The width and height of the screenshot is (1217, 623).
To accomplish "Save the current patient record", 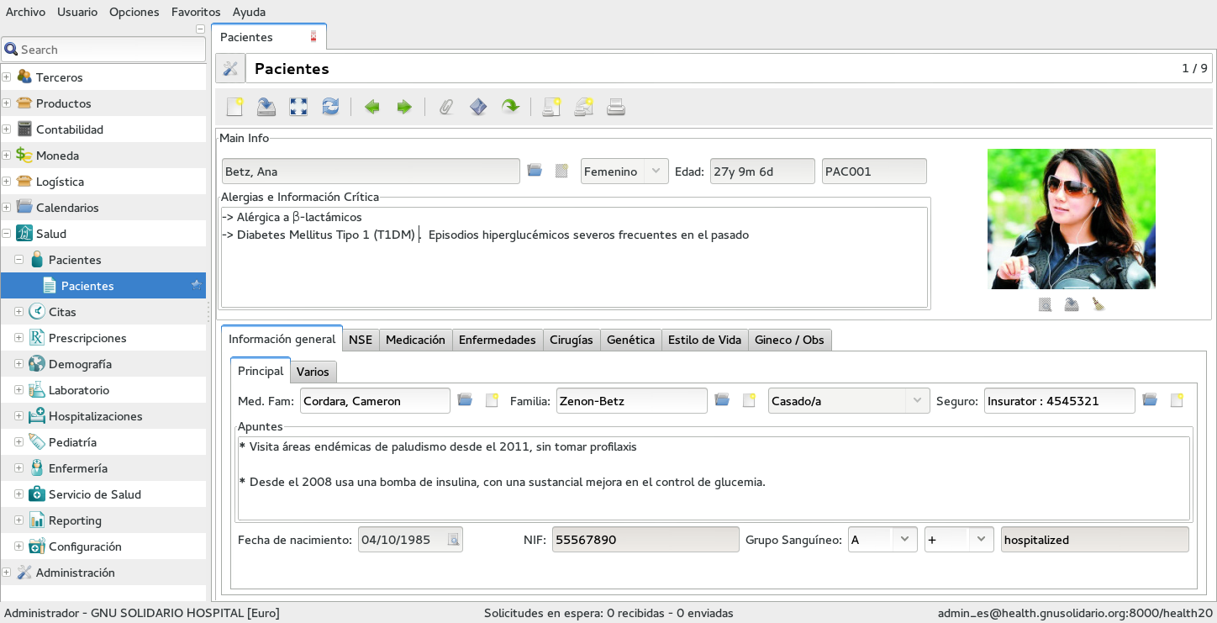I will point(266,107).
